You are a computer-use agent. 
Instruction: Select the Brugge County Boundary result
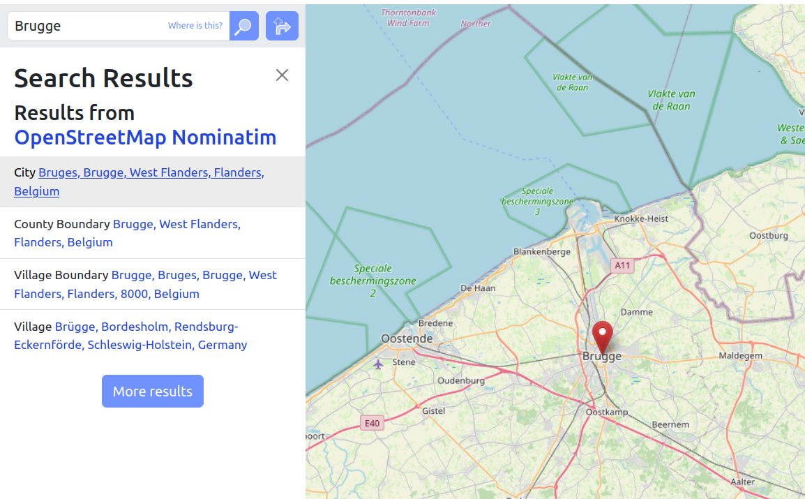tap(176, 224)
